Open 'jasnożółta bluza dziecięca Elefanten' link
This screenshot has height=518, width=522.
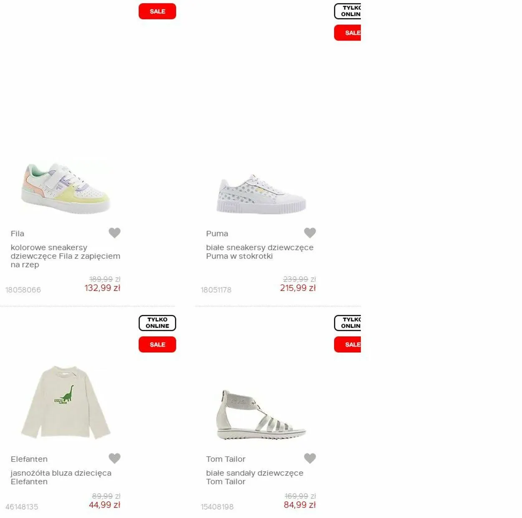click(x=61, y=477)
